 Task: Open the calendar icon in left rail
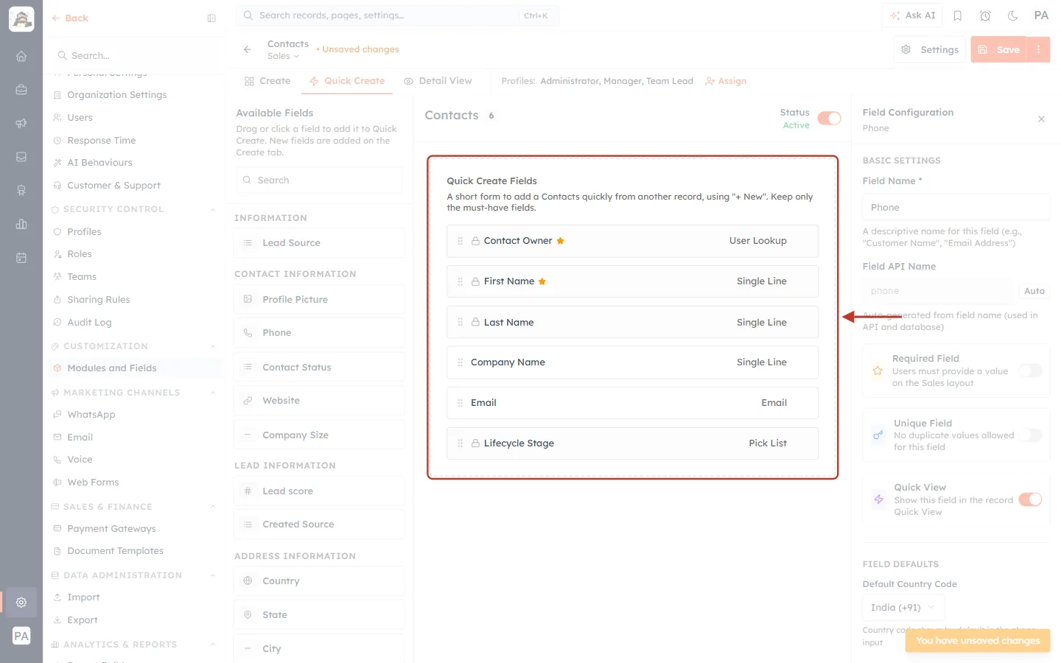21,258
